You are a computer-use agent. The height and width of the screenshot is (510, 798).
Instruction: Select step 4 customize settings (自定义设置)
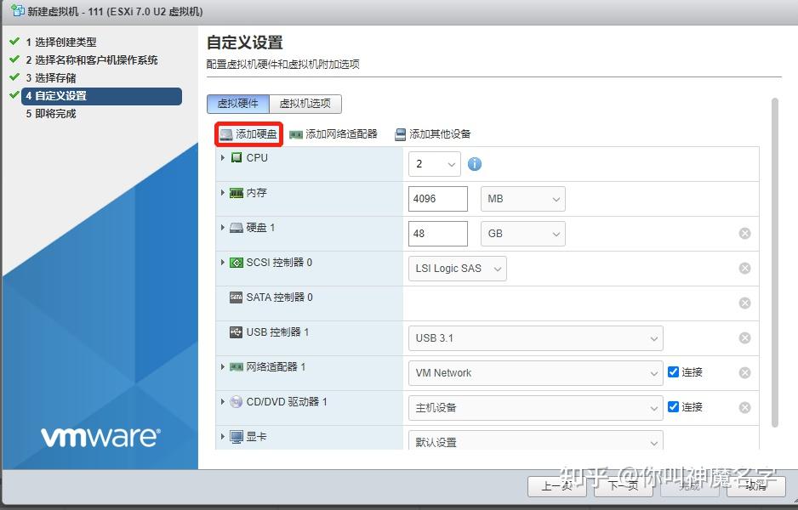[101, 95]
